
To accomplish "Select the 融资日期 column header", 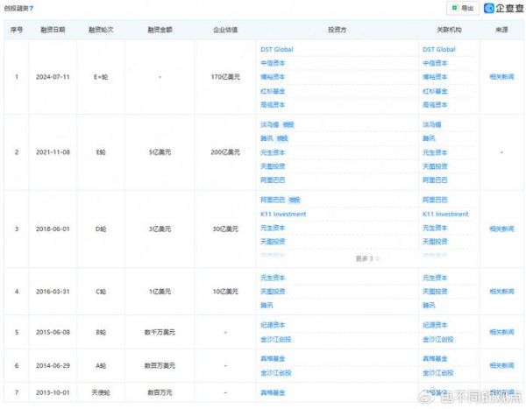I will coord(53,30).
